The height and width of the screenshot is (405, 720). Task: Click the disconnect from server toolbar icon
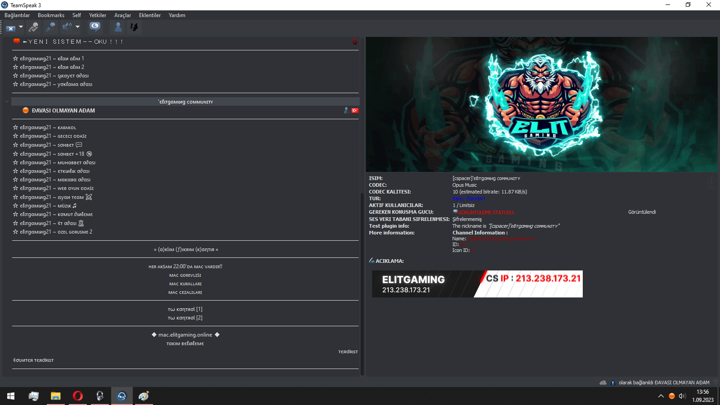coord(11,27)
